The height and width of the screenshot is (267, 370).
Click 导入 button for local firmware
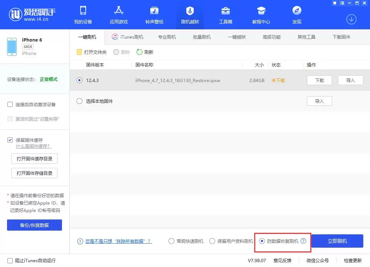point(320,101)
